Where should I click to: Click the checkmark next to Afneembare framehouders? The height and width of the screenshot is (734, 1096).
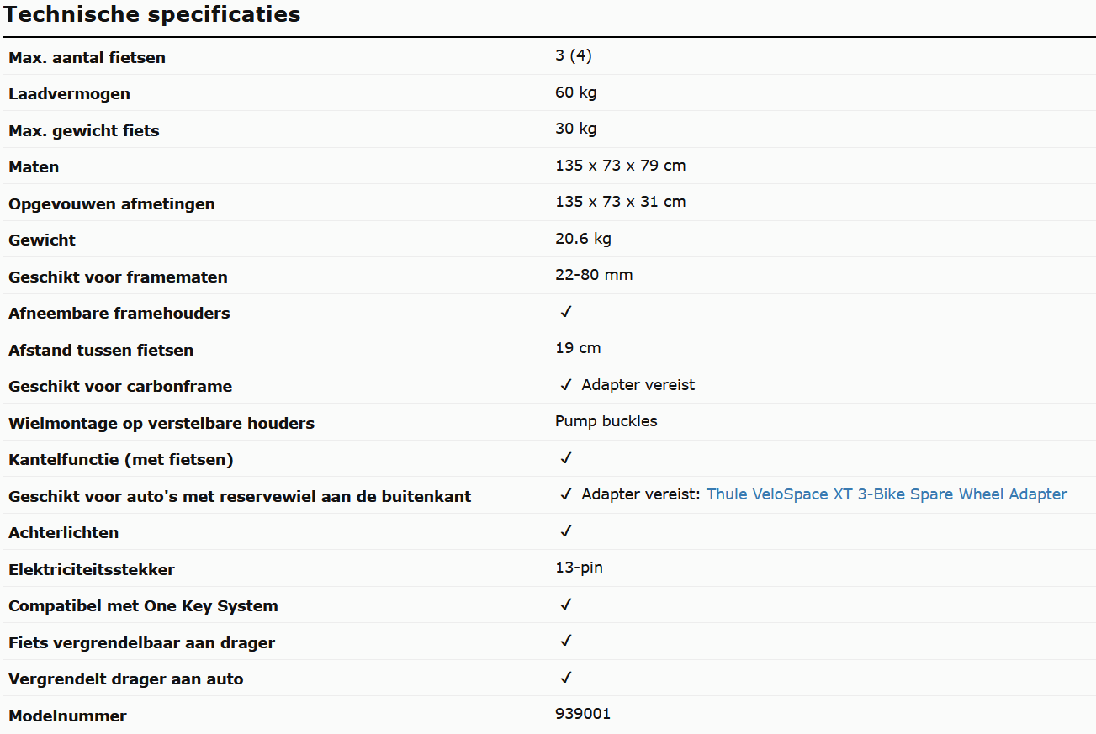click(566, 312)
